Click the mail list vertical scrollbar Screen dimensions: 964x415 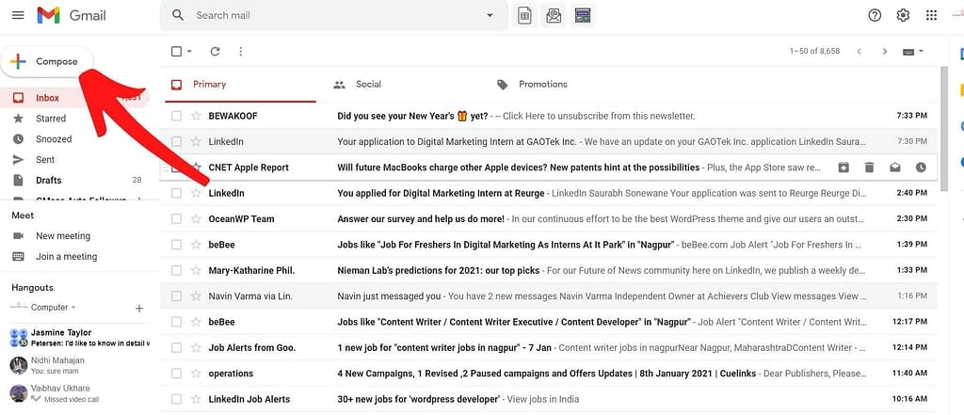point(944,129)
